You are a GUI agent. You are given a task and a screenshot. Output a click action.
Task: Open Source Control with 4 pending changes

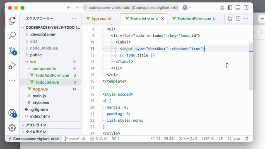(x=12, y=50)
